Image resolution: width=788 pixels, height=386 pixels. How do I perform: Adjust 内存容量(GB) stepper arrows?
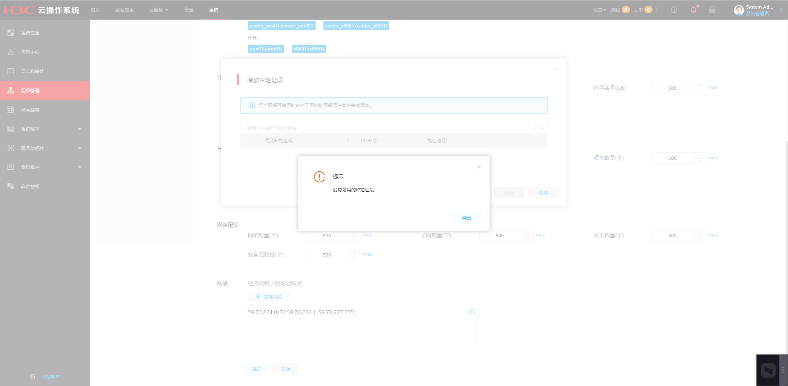700,88
